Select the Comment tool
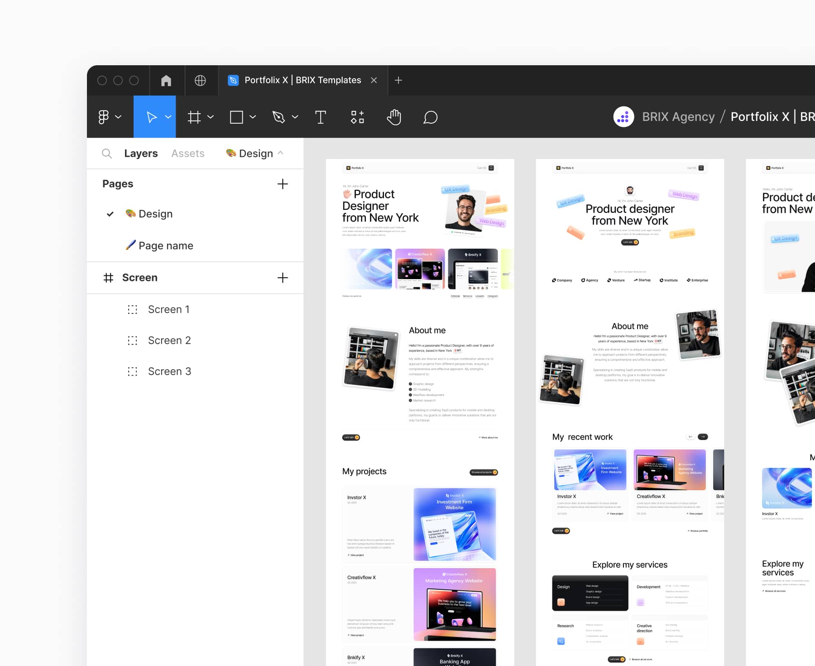 [430, 117]
